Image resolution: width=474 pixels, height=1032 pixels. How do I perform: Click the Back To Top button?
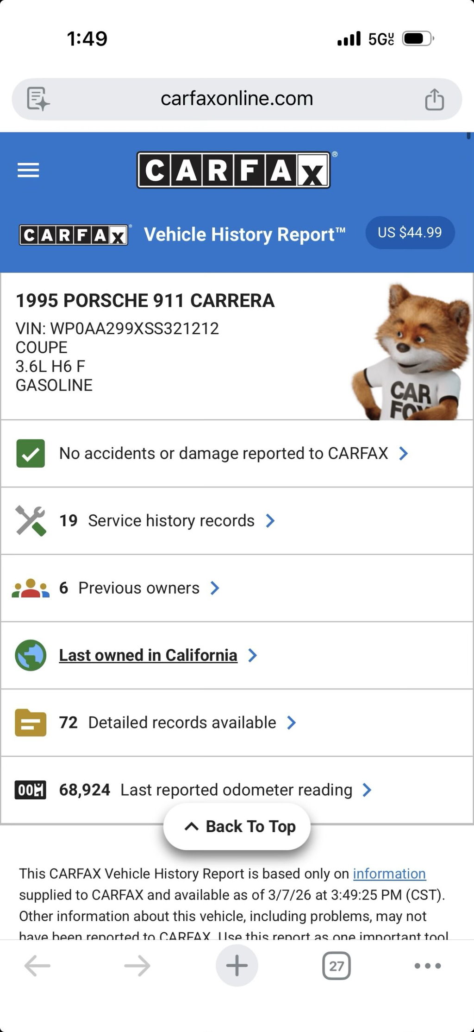237,827
